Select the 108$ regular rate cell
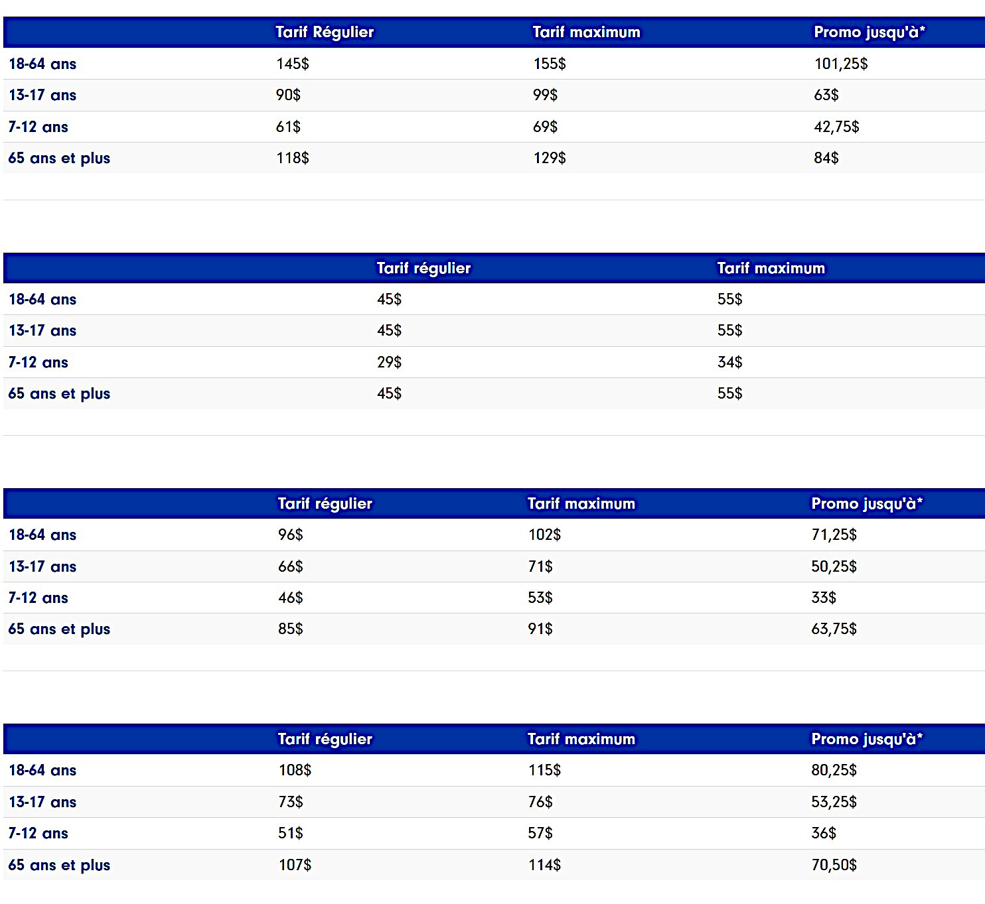Image resolution: width=985 pixels, height=904 pixels. [x=295, y=770]
